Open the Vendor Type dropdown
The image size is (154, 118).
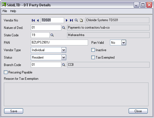pyautogui.click(x=64, y=50)
